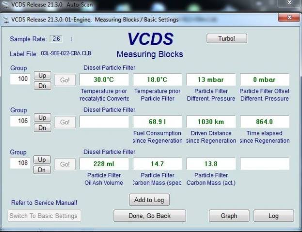This screenshot has width=302, height=232.
Task: Click the Log button
Action: tap(273, 216)
